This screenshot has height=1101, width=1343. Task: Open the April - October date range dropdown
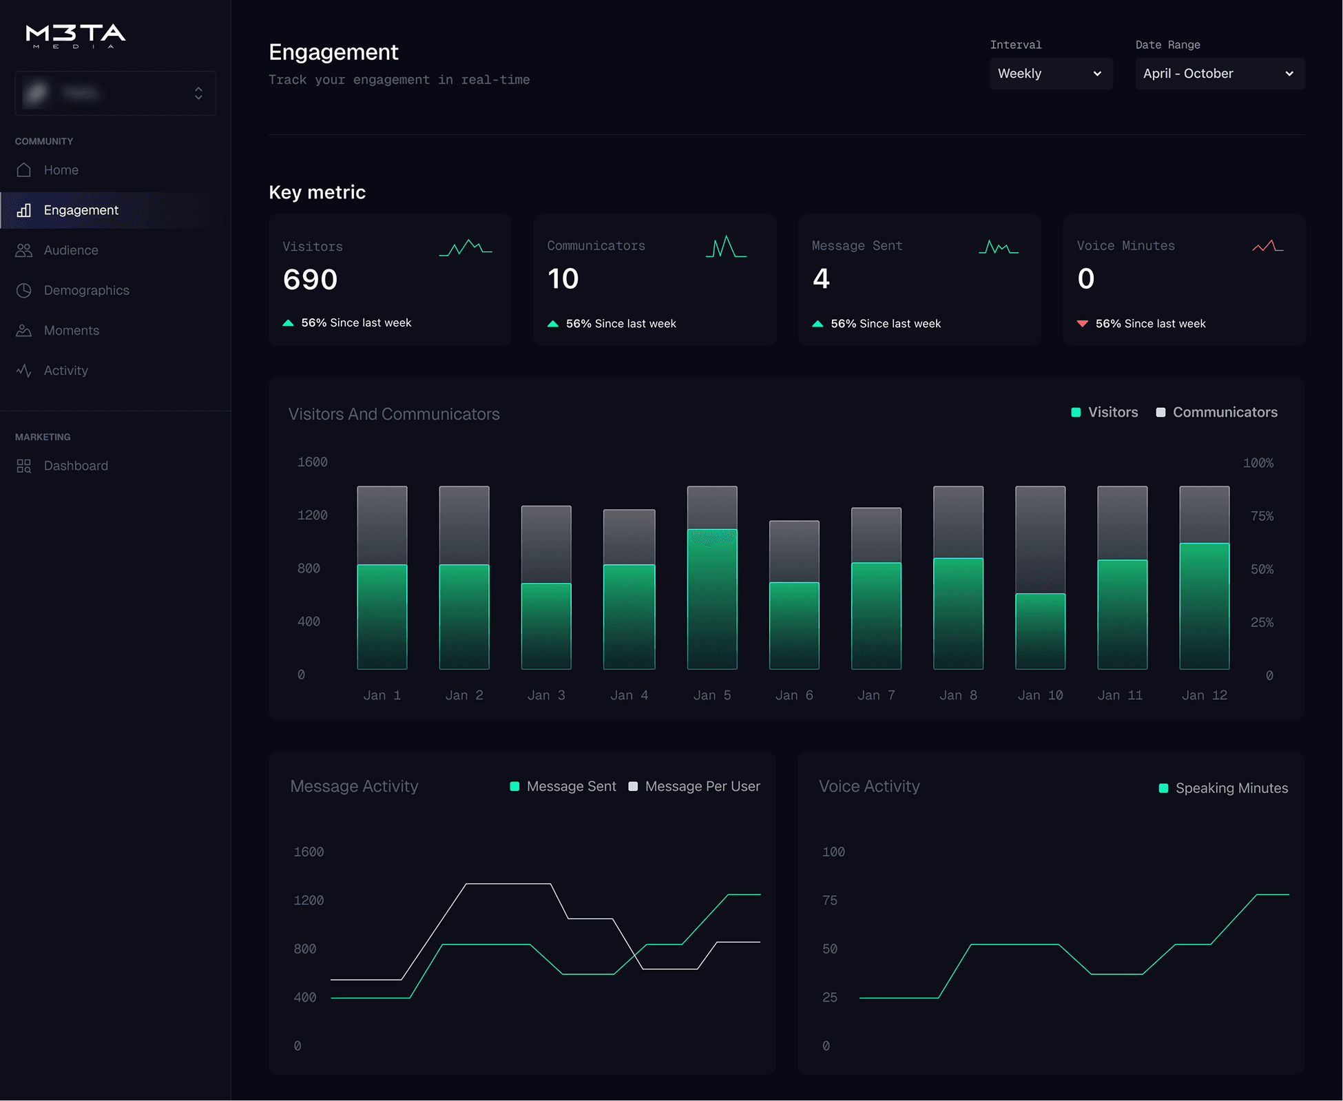click(1219, 74)
